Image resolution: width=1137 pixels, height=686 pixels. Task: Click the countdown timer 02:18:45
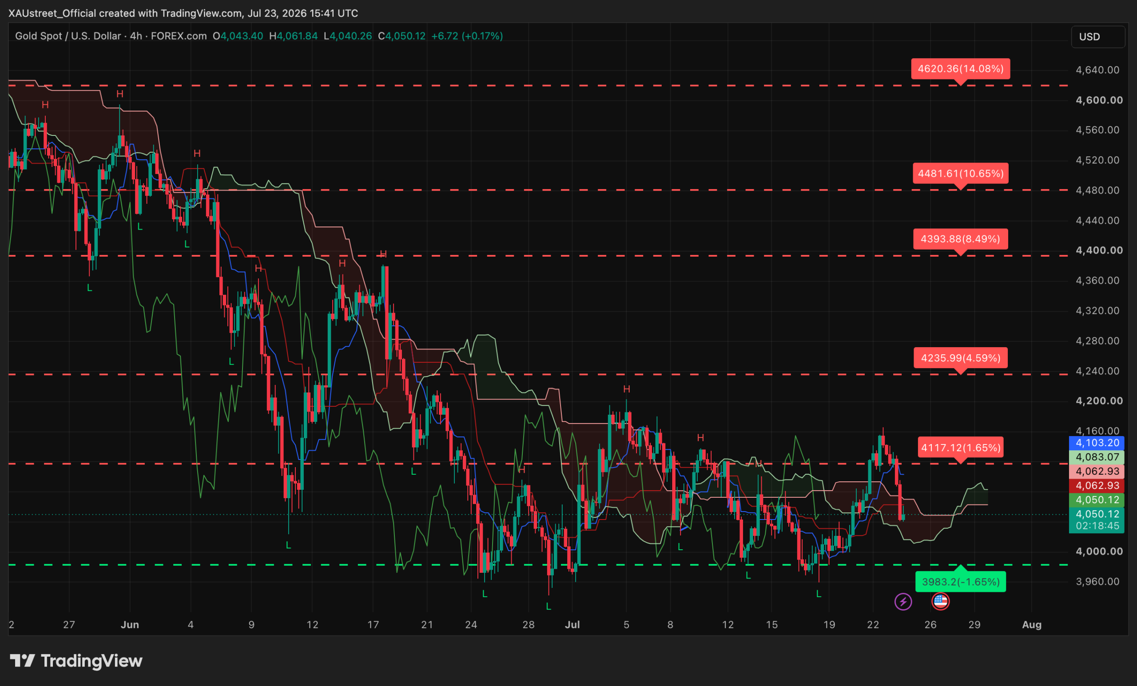click(1097, 526)
